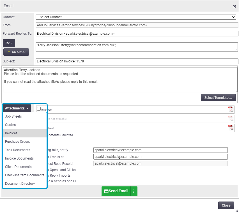Tick the Invoices attachment checkbox
Viewport: 239px width, 213px height.
pyautogui.click(x=39, y=109)
